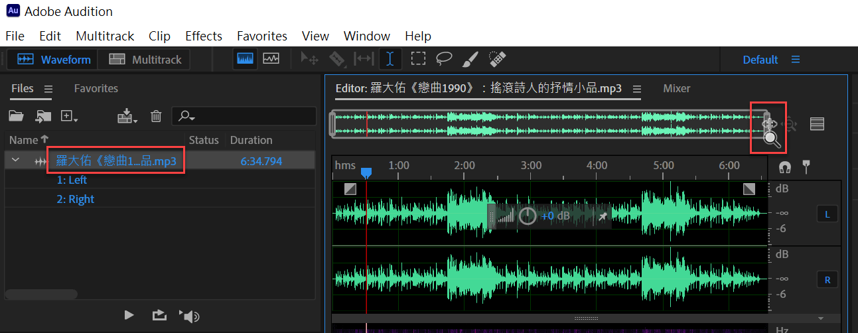Image resolution: width=858 pixels, height=333 pixels.
Task: Click the trash icon to close selected file
Action: click(x=156, y=117)
